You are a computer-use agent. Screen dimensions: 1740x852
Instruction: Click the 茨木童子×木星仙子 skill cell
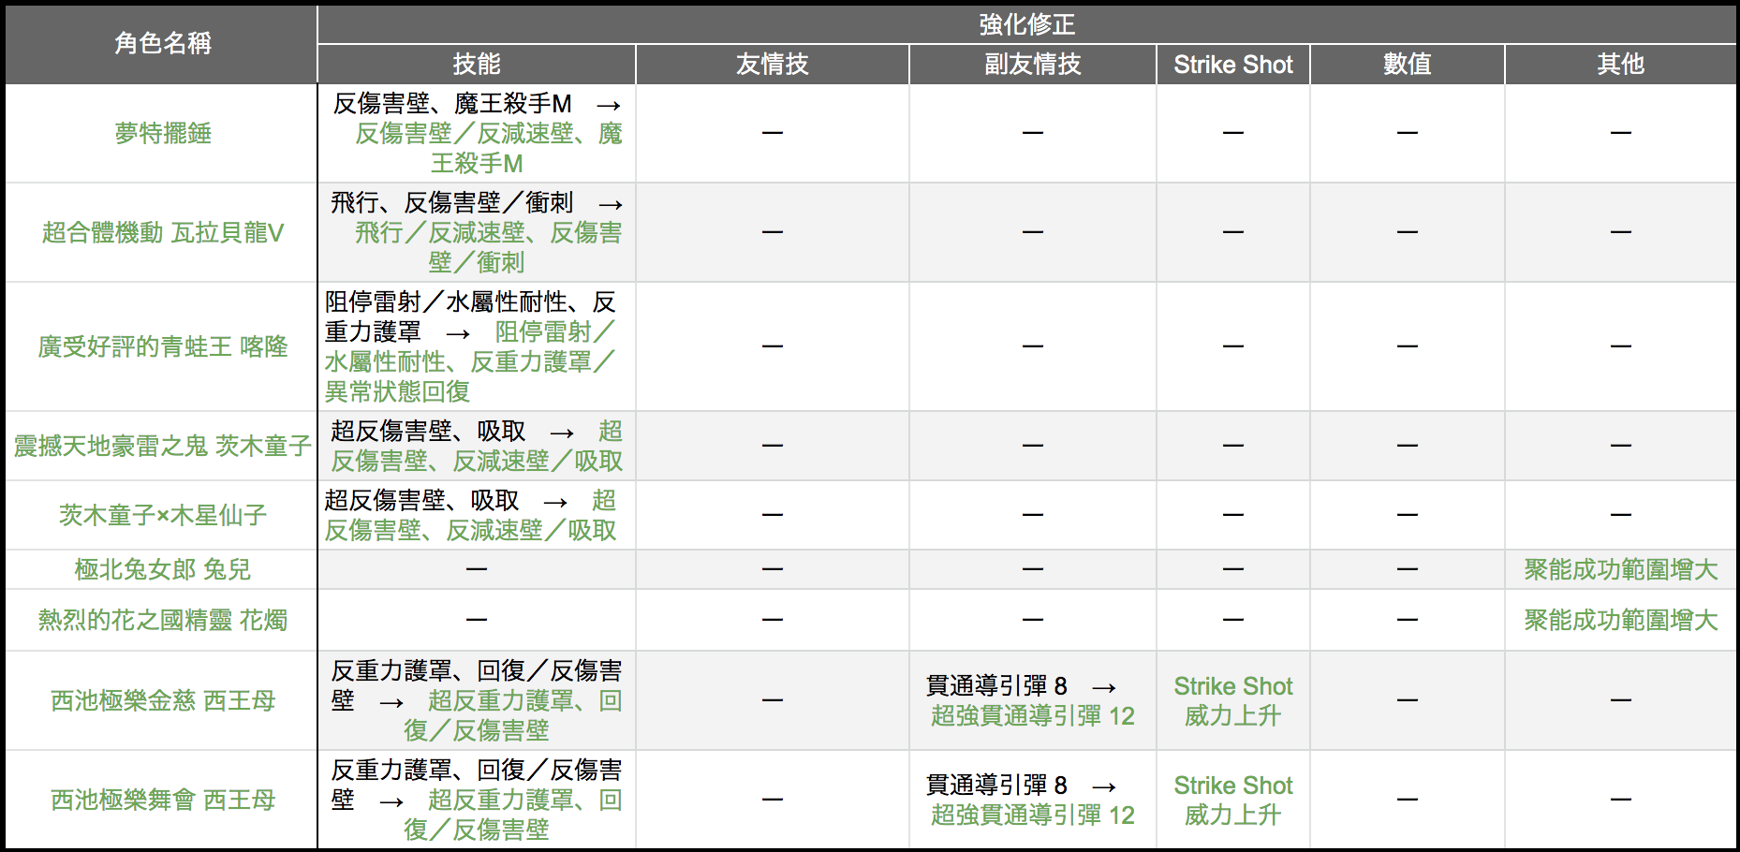[x=477, y=516]
